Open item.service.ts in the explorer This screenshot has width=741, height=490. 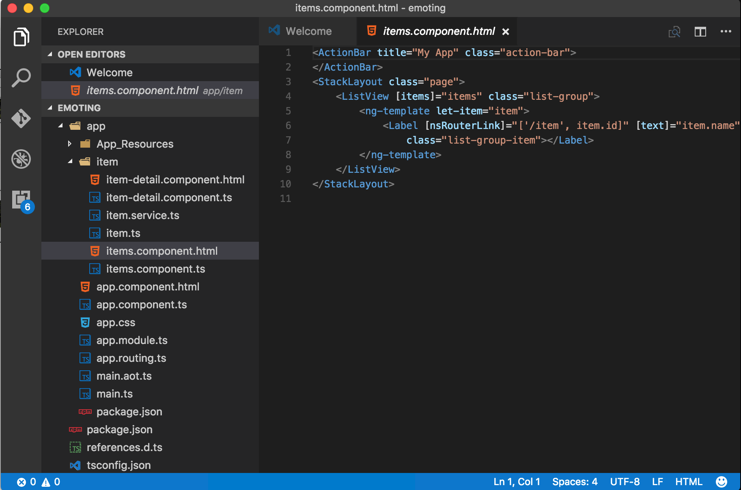(142, 215)
